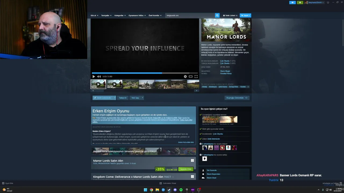The height and width of the screenshot is (193, 344).
Task: Click the red skull friend avatar
Action: tap(222, 148)
